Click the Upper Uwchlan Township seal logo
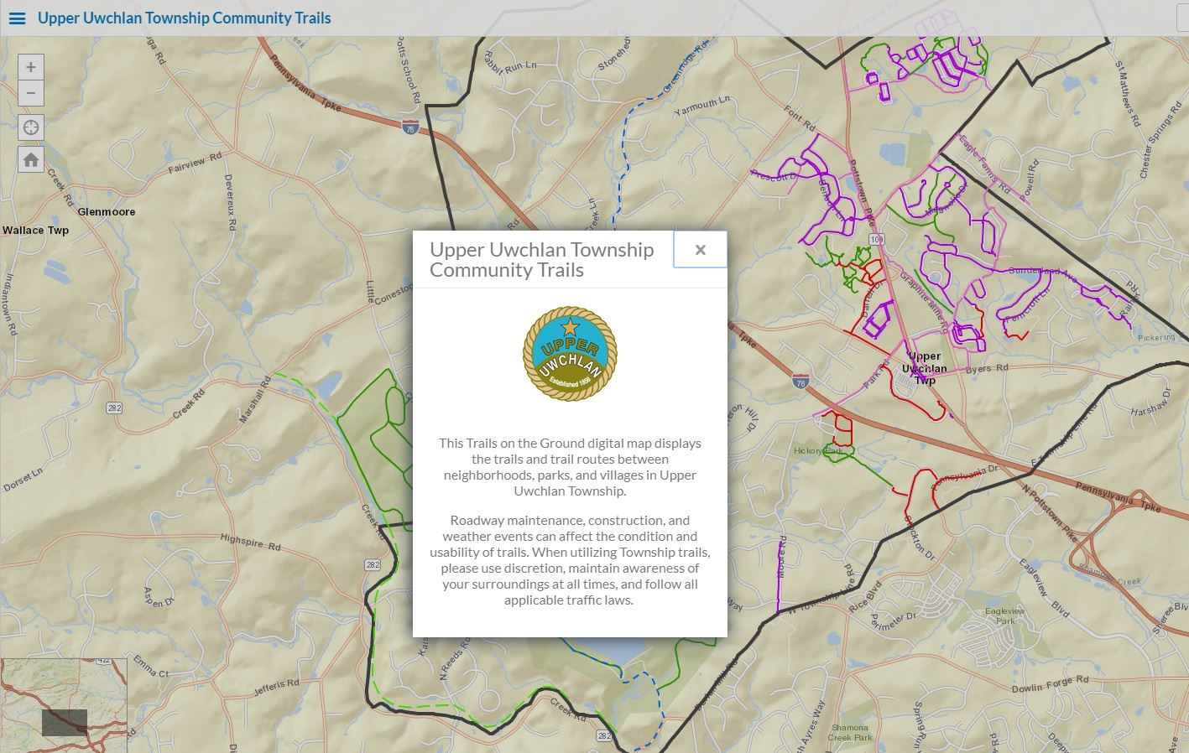Viewport: 1189px width, 753px height. click(570, 354)
